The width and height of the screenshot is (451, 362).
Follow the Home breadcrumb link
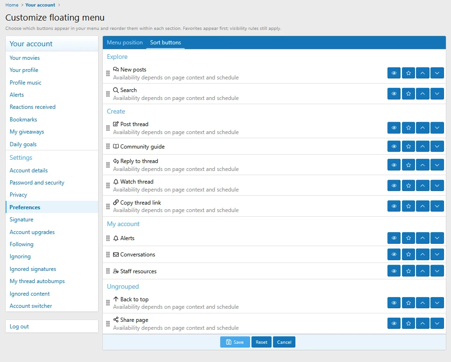coord(12,5)
